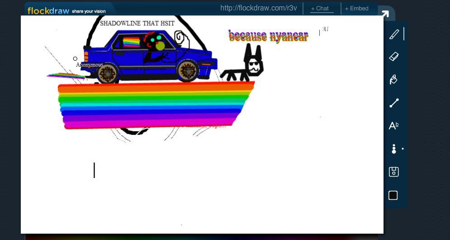The image size is (450, 240).
Task: Open the + Chat panel
Action: [322, 8]
